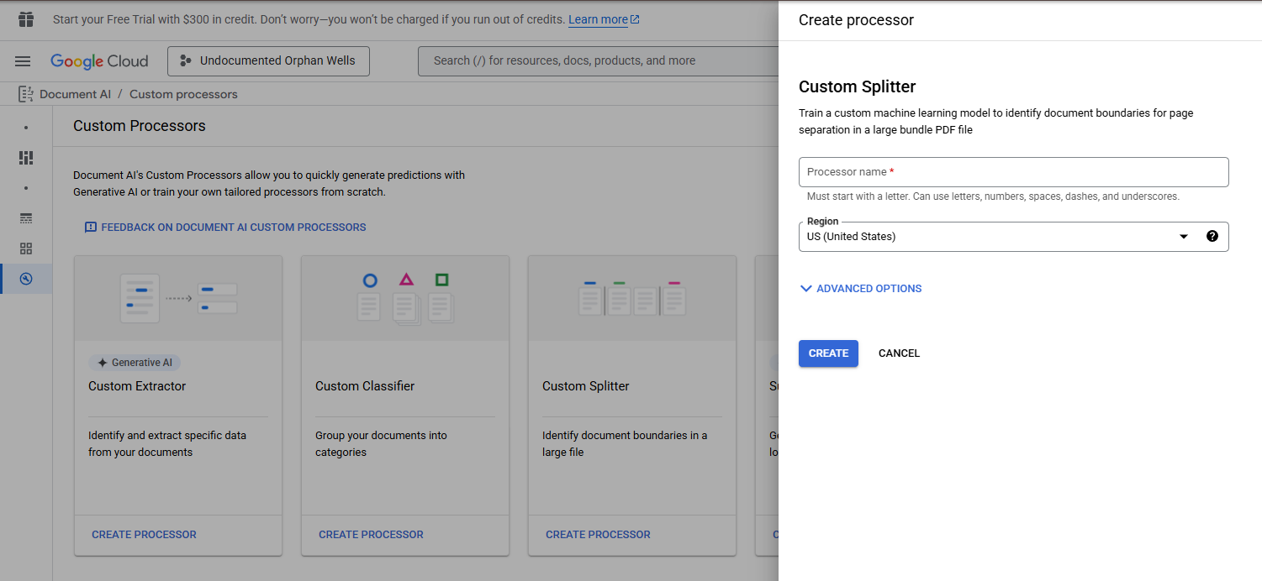Click Create Processor under Custom Extractor
Image resolution: width=1262 pixels, height=581 pixels.
point(144,535)
